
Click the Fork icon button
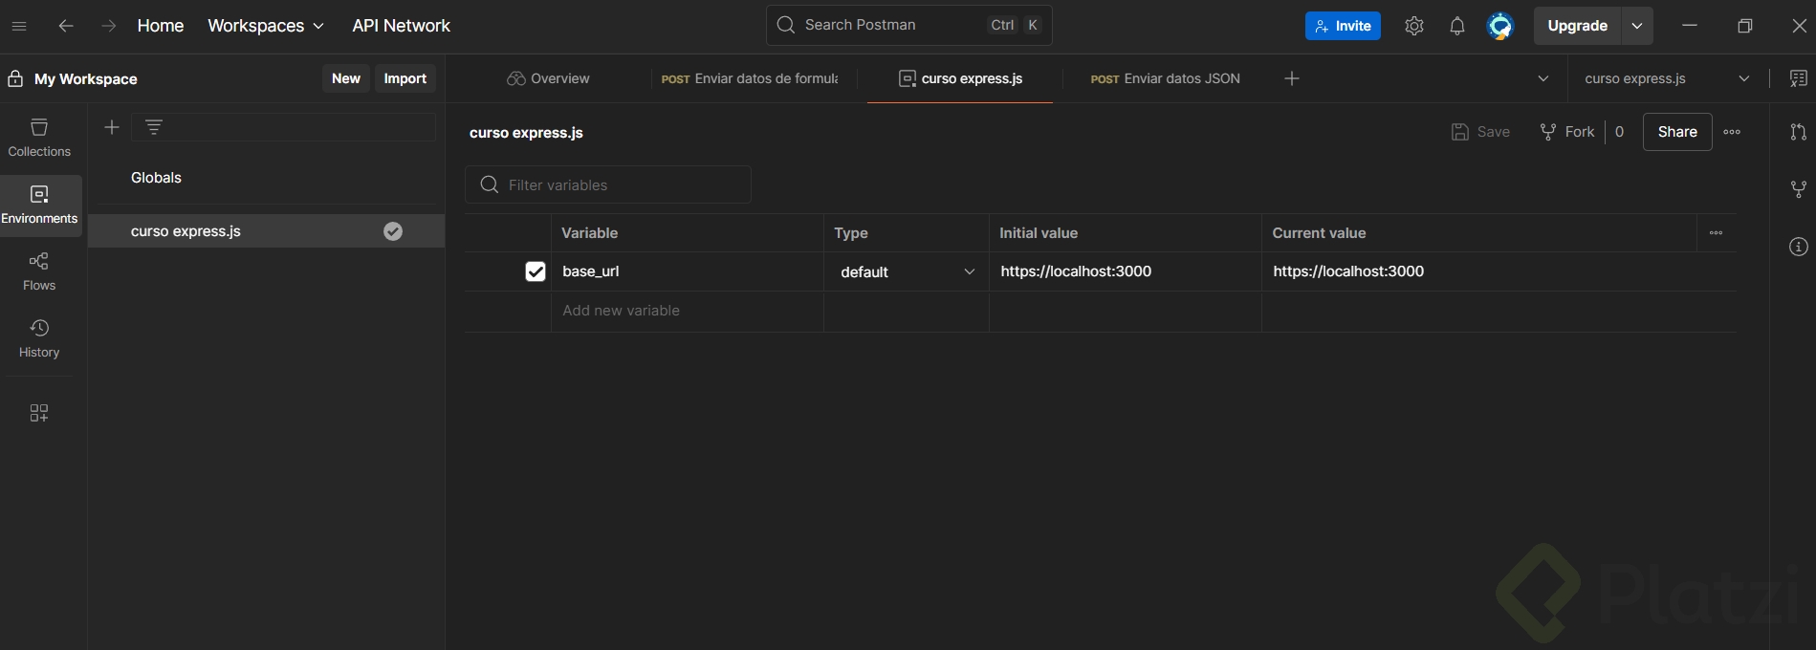point(1567,132)
